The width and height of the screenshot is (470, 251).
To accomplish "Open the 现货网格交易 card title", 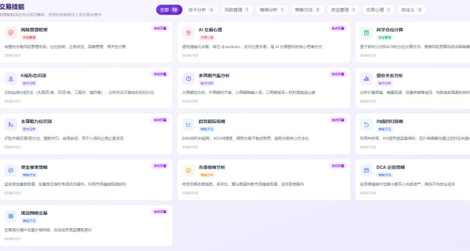I will click(x=34, y=213).
